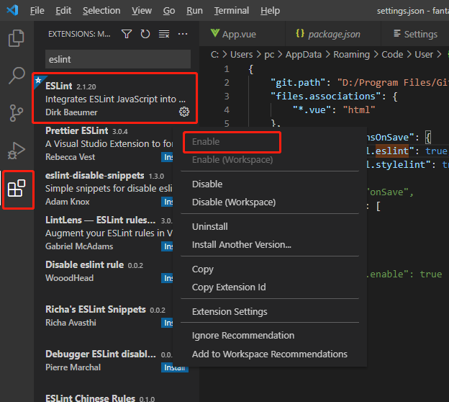The image size is (449, 402).
Task: Open the Run menu
Action: 194,11
